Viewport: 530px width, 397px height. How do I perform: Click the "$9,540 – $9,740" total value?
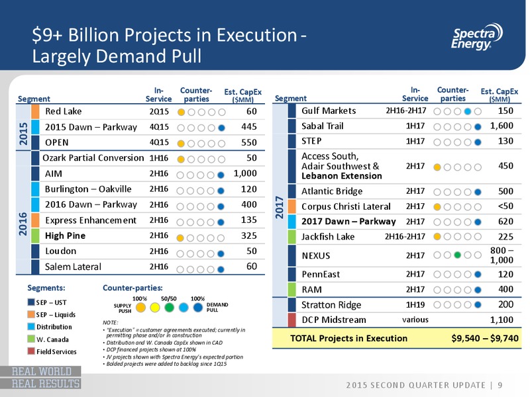click(485, 338)
